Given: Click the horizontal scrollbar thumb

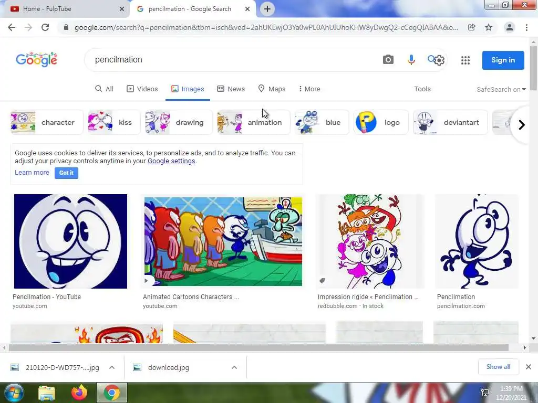Looking at the screenshot, I should click(x=258, y=347).
